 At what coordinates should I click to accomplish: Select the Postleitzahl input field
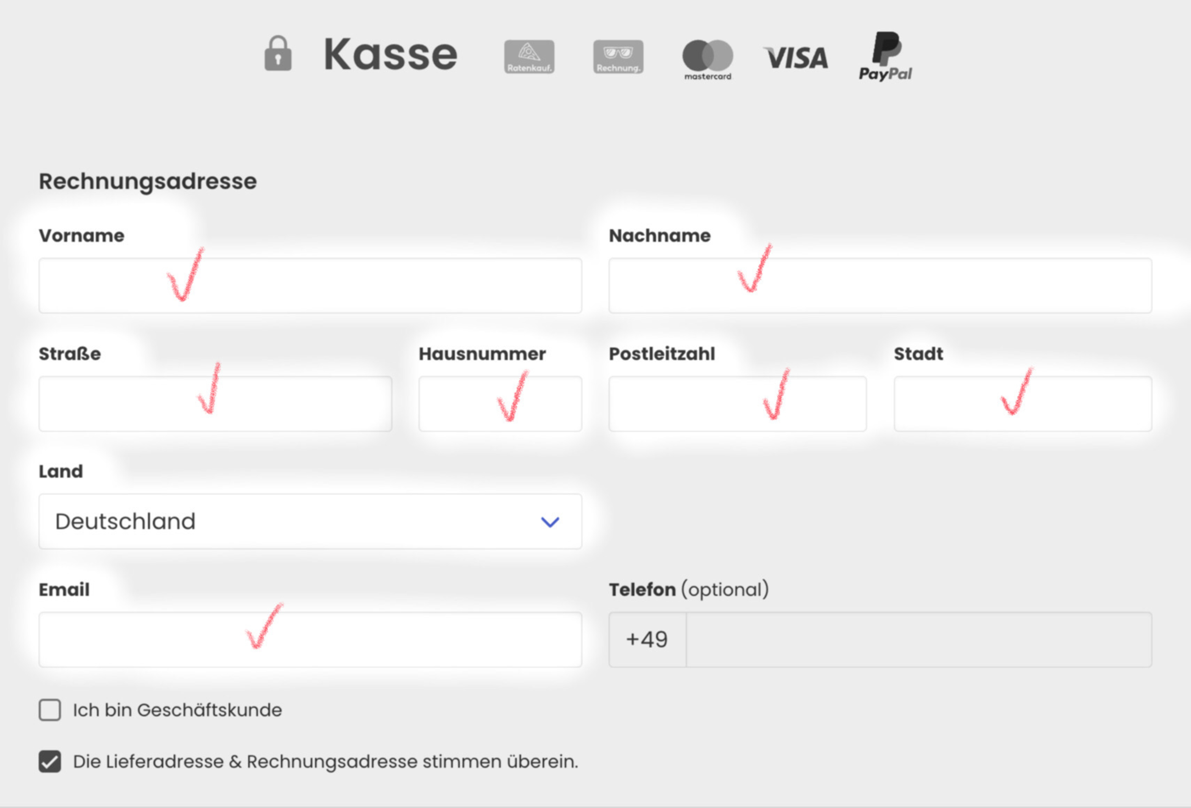pos(738,404)
